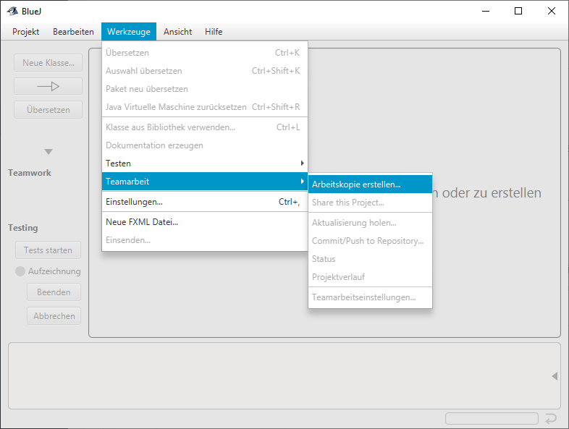Open Projektverlauf from submenu

(370, 277)
